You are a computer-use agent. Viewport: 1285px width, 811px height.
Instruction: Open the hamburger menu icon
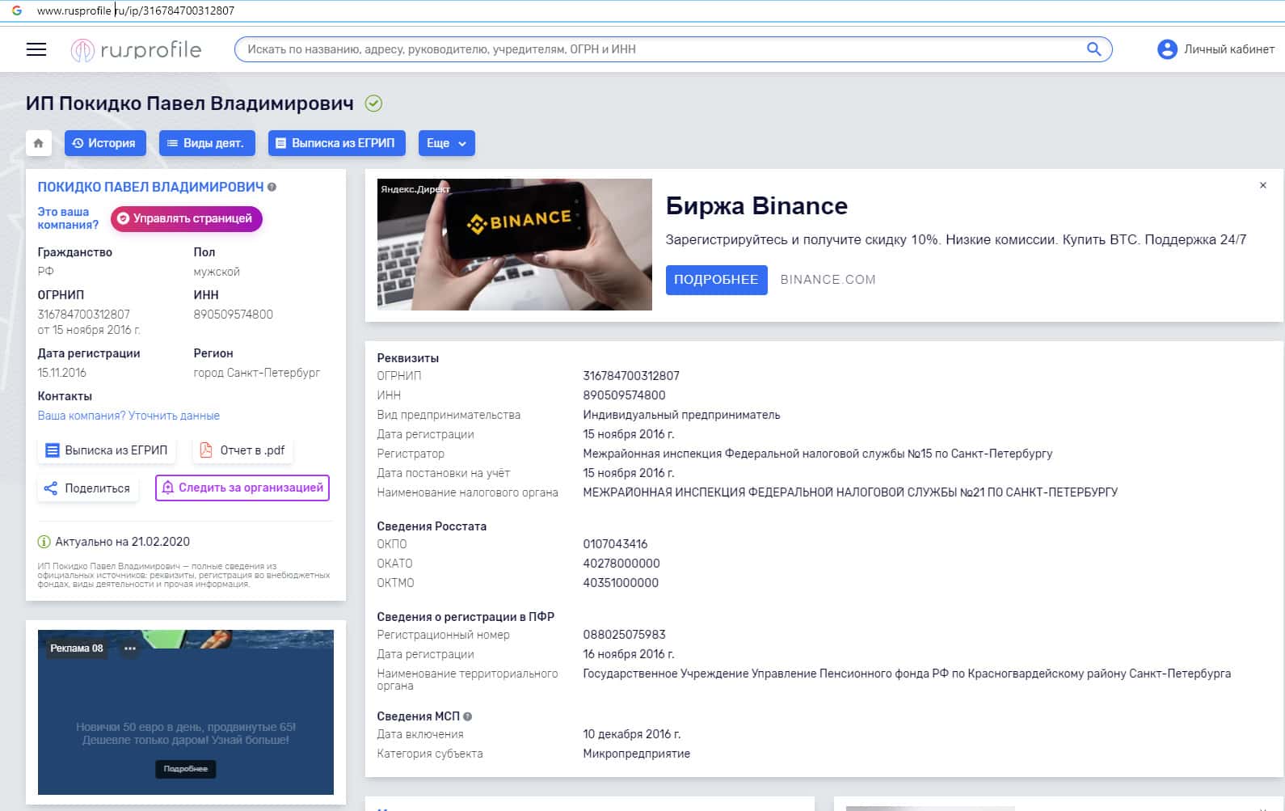coord(36,49)
